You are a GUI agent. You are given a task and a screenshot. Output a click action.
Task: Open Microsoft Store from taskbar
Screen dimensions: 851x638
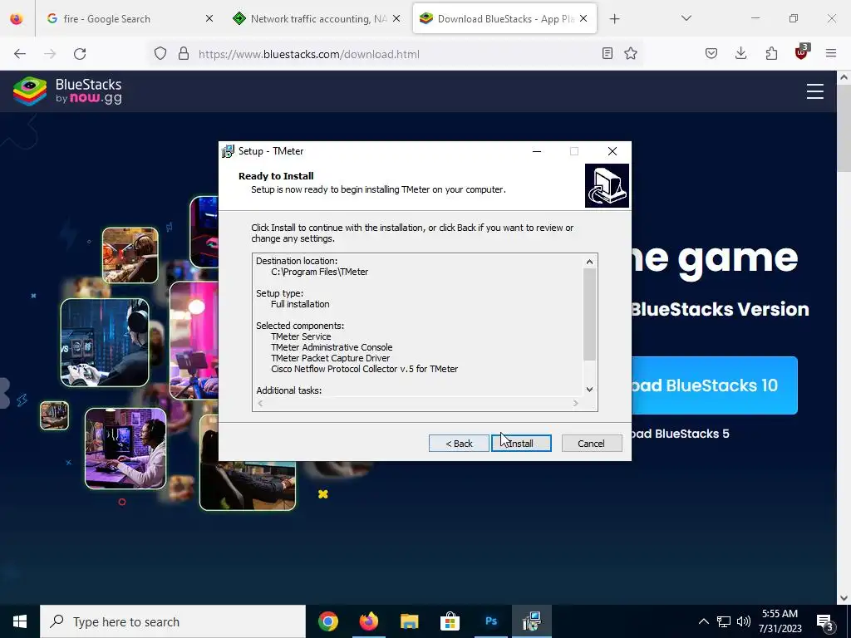point(450,621)
